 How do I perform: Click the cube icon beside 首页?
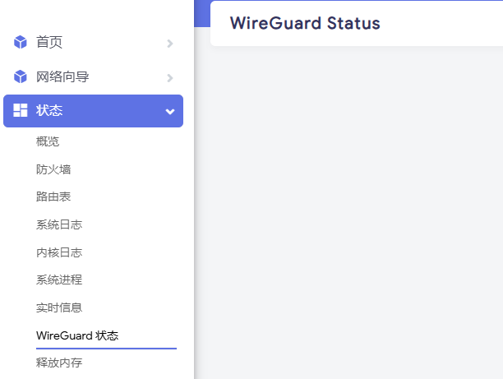point(21,42)
